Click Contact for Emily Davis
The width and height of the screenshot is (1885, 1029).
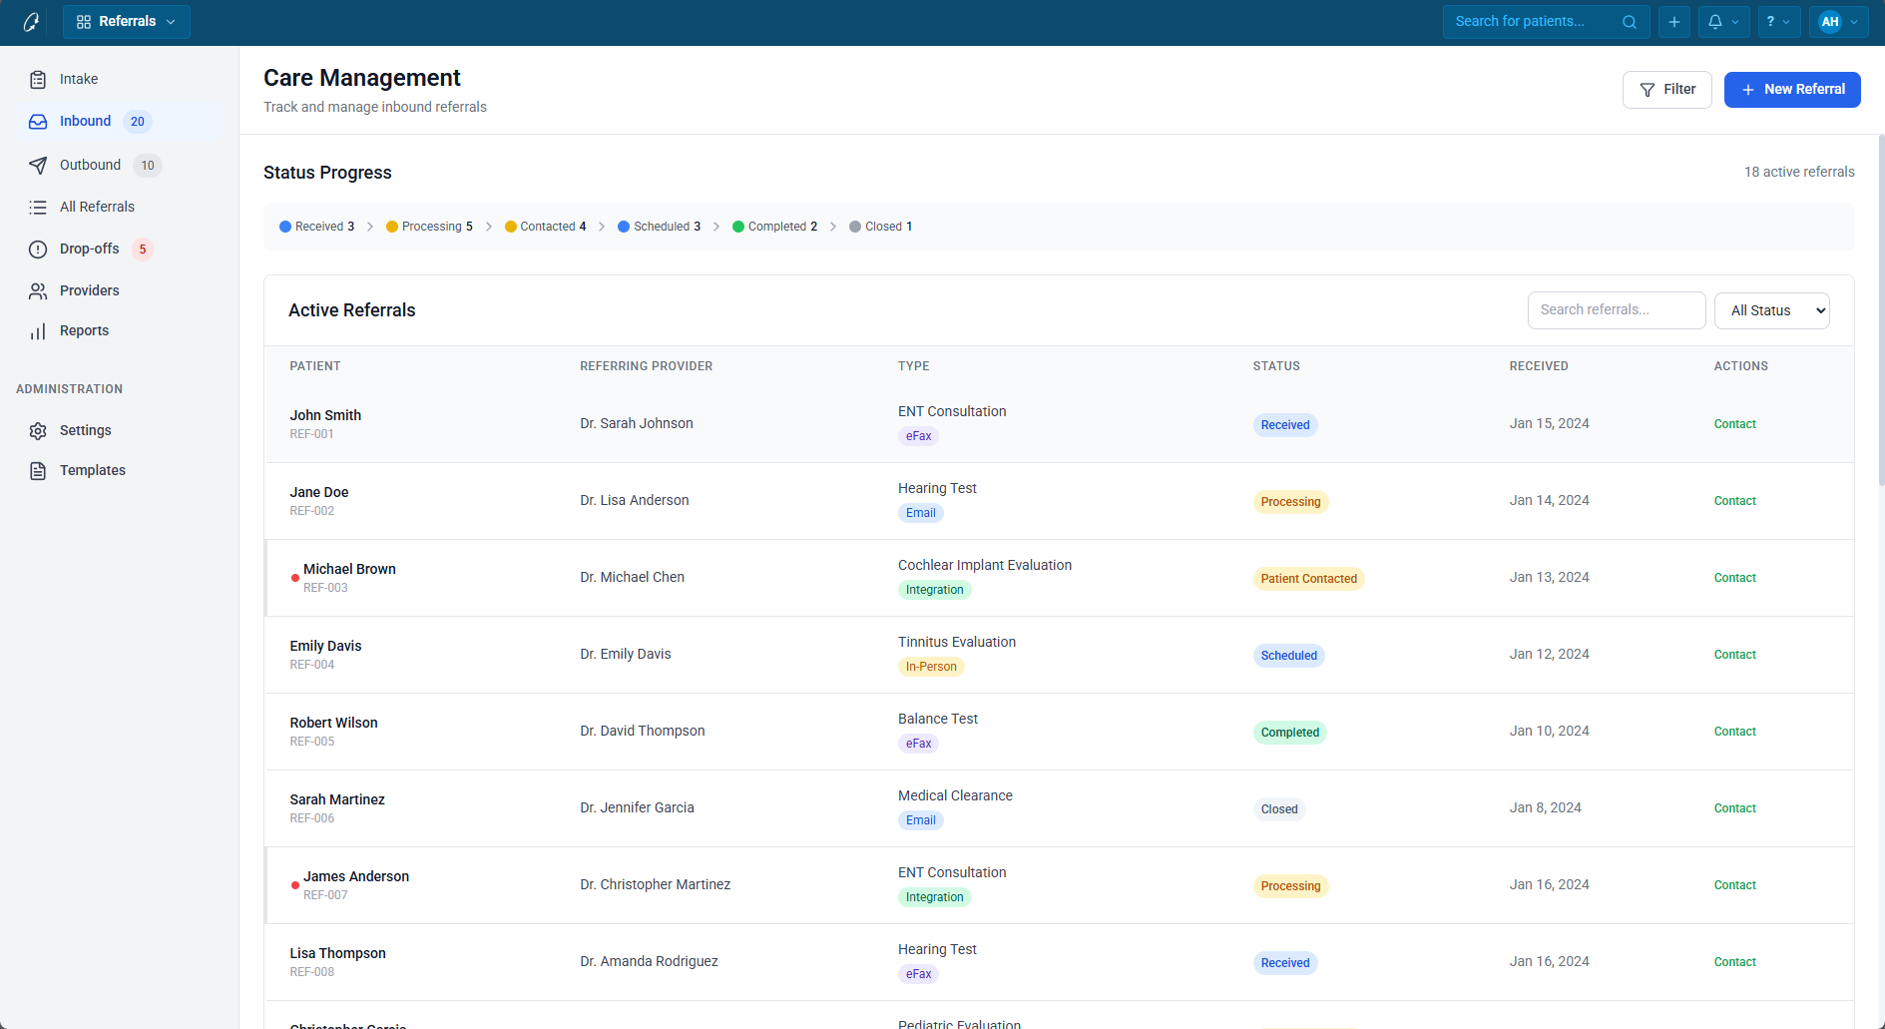[1734, 655]
